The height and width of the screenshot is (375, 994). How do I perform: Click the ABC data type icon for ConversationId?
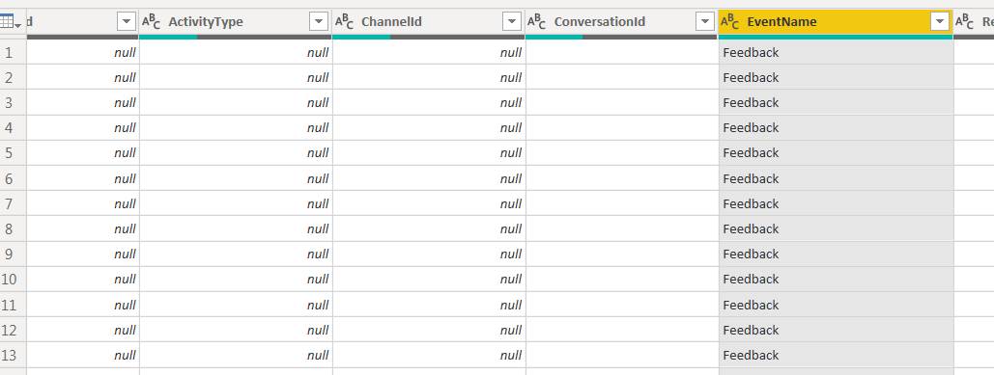pyautogui.click(x=537, y=22)
